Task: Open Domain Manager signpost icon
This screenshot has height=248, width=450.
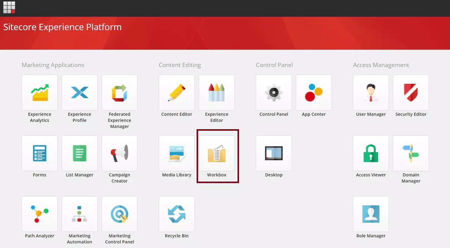Action: click(411, 153)
